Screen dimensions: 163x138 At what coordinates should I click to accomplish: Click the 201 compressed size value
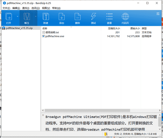pyautogui.click(x=117, y=32)
